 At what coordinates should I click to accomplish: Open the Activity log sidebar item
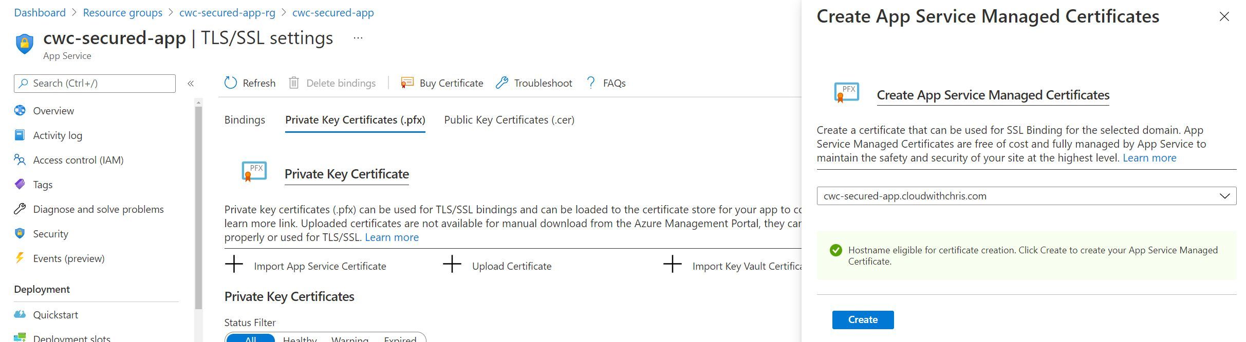click(57, 135)
